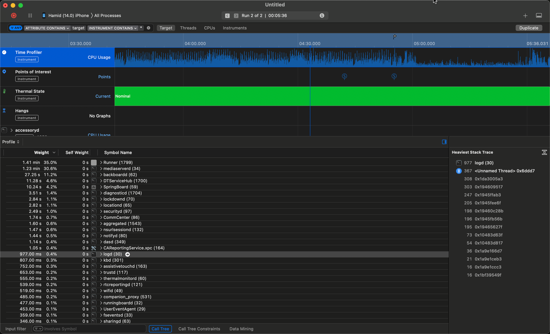Open the INSTRUMENT CONTAINS dropdown

point(113,28)
